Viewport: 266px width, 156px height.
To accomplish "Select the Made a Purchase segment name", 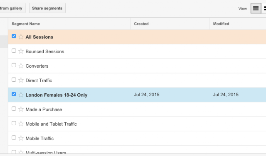I will coord(44,110).
